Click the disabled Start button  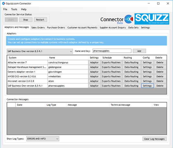11,20
